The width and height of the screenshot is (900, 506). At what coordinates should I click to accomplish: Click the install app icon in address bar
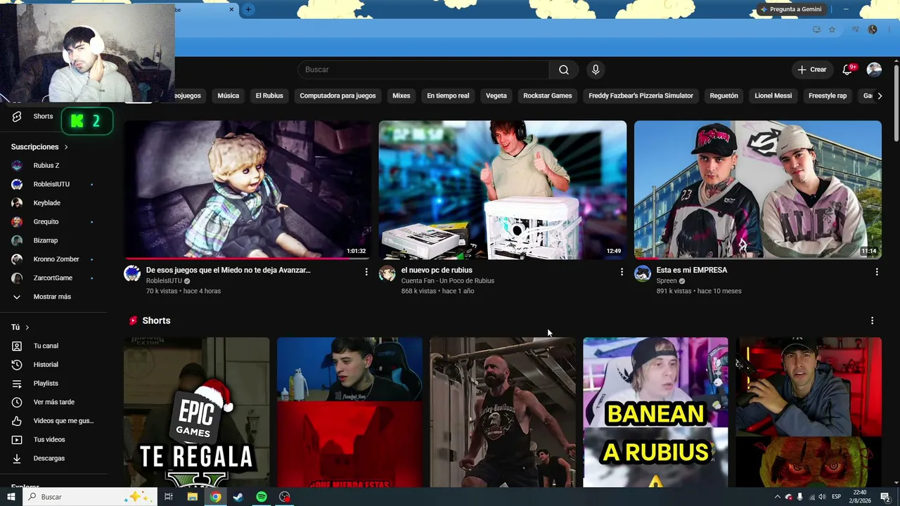[x=816, y=30]
